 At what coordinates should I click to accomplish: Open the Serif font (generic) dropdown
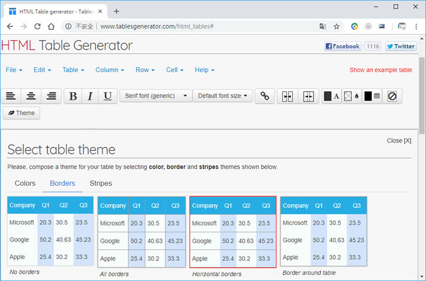[156, 96]
